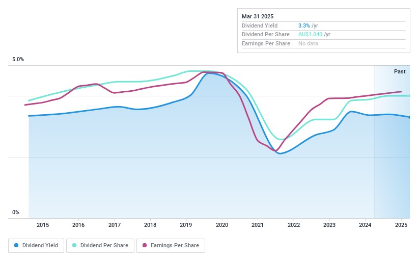
Task: Click the 2023 x-axis year label
Action: (329, 225)
